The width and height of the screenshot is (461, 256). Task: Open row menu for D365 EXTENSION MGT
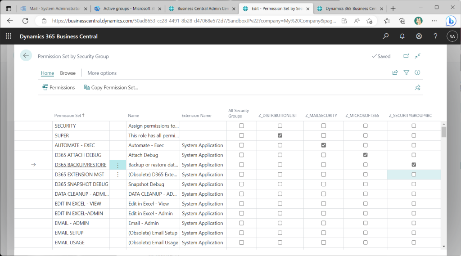click(x=118, y=175)
